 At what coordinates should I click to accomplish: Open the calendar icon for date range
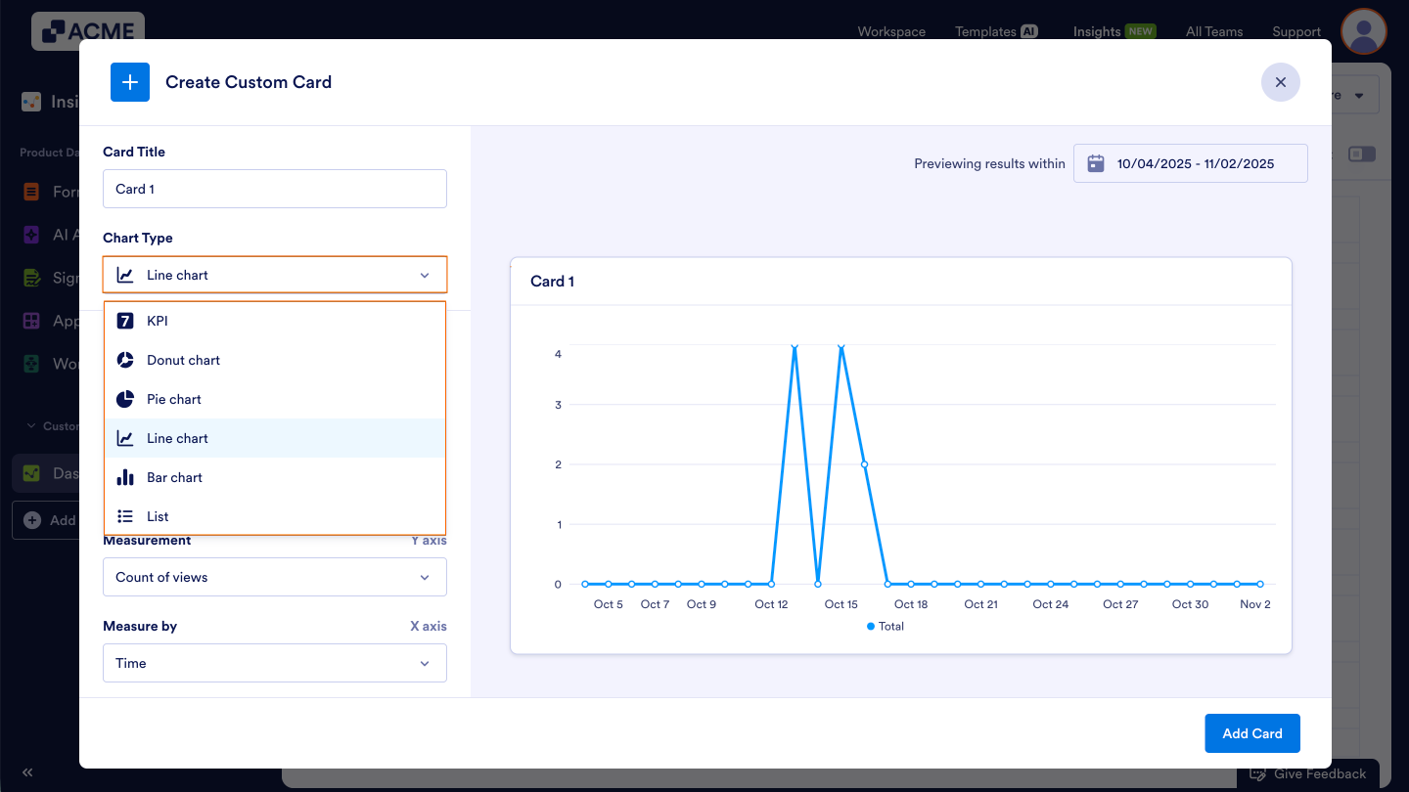click(1095, 163)
